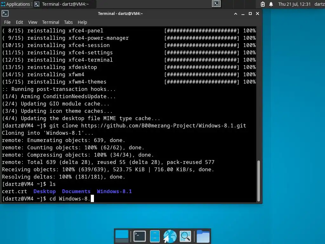The height and width of the screenshot is (244, 325).
Task: Roll up the terminal window with the up-arrow button
Action: pyautogui.click(x=235, y=14)
